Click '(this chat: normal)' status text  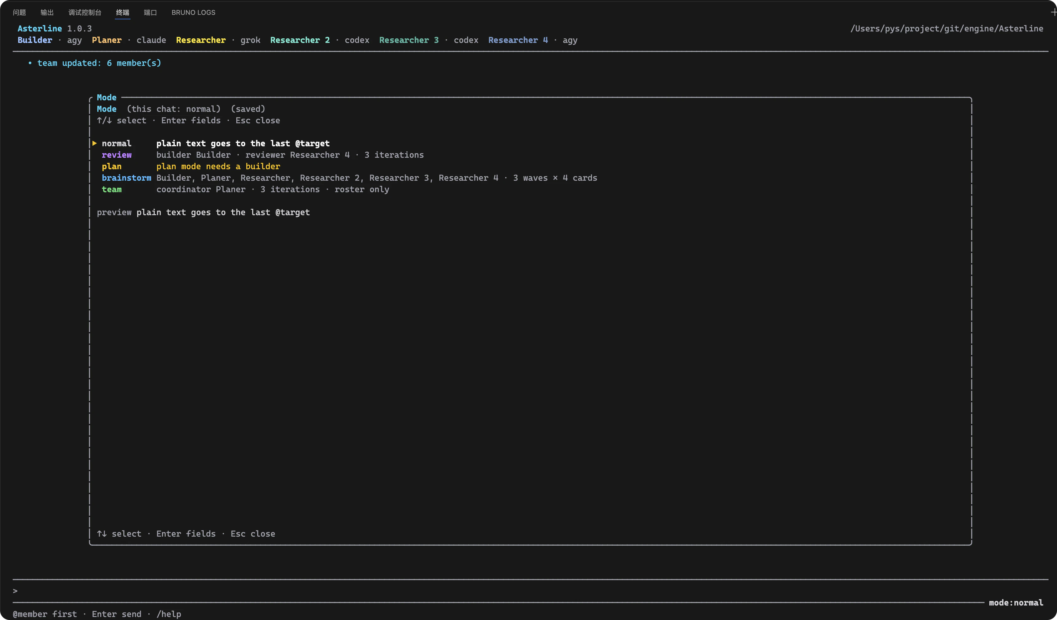click(174, 109)
